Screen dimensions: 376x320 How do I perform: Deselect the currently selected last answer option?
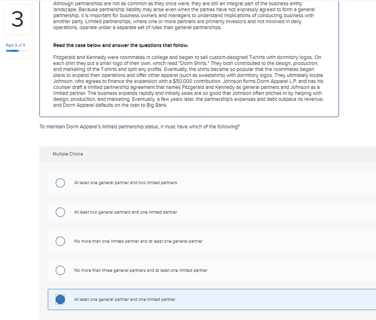[x=60, y=299]
